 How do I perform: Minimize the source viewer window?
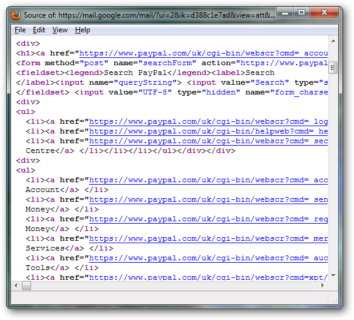285,13
